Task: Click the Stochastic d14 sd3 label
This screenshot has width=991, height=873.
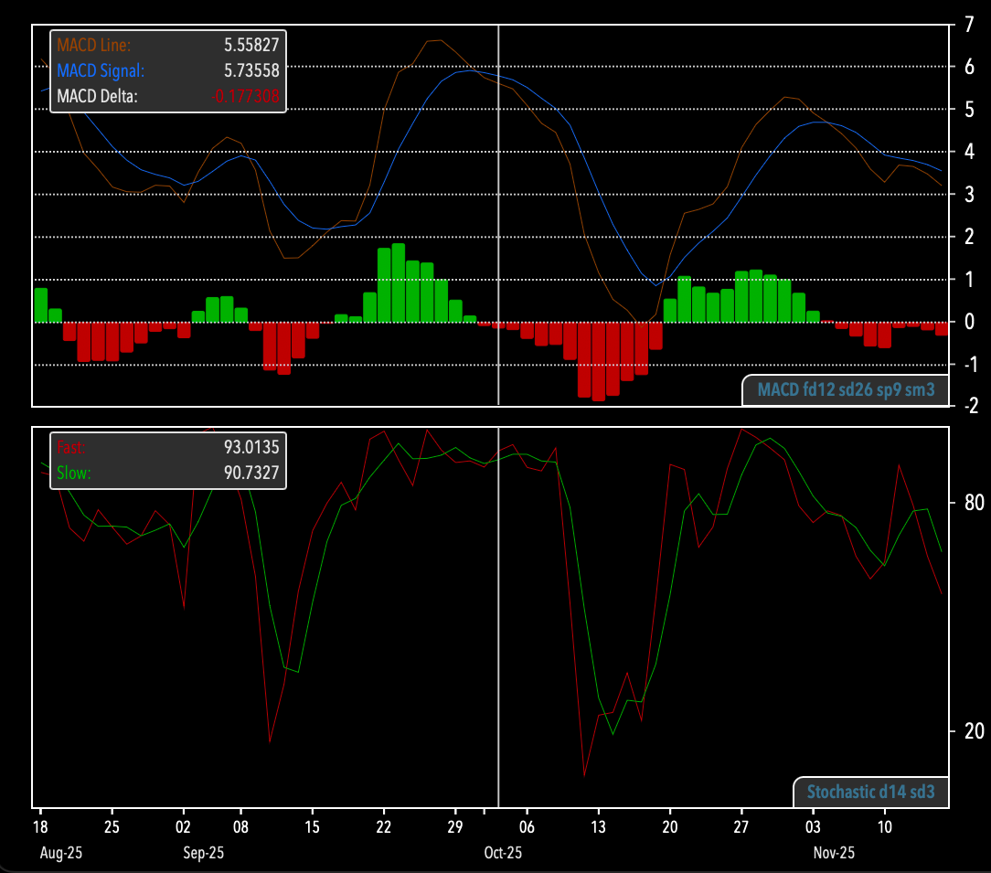Action: tap(870, 792)
